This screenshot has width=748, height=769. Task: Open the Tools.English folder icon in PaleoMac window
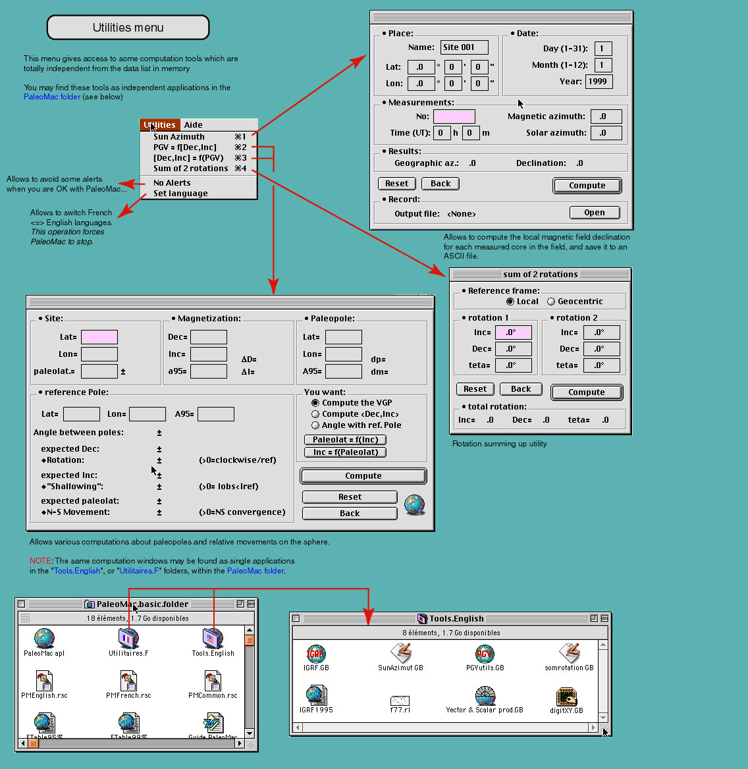213,638
